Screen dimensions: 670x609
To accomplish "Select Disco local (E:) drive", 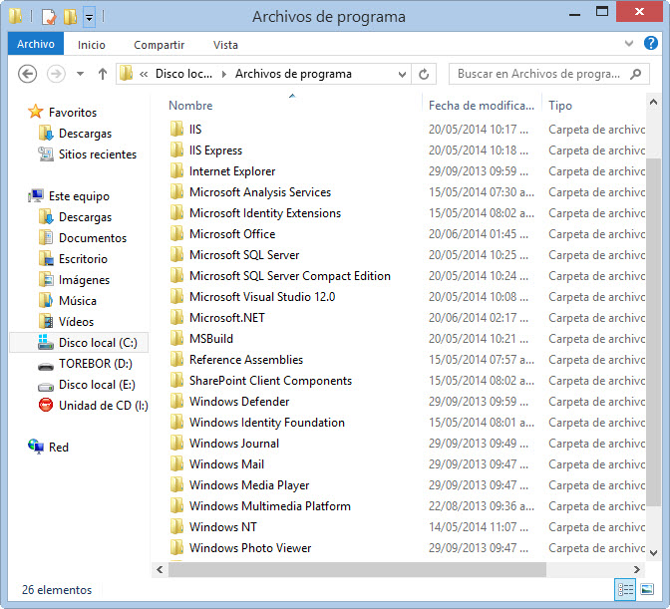I will pos(97,385).
